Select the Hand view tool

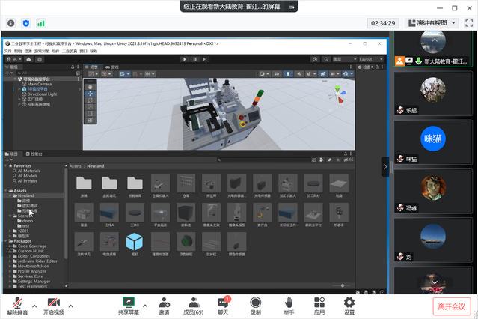tap(91, 86)
